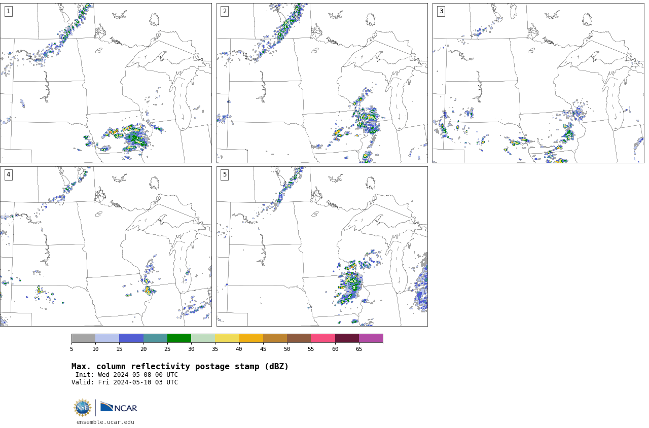Click the panel number label 4

click(8, 174)
